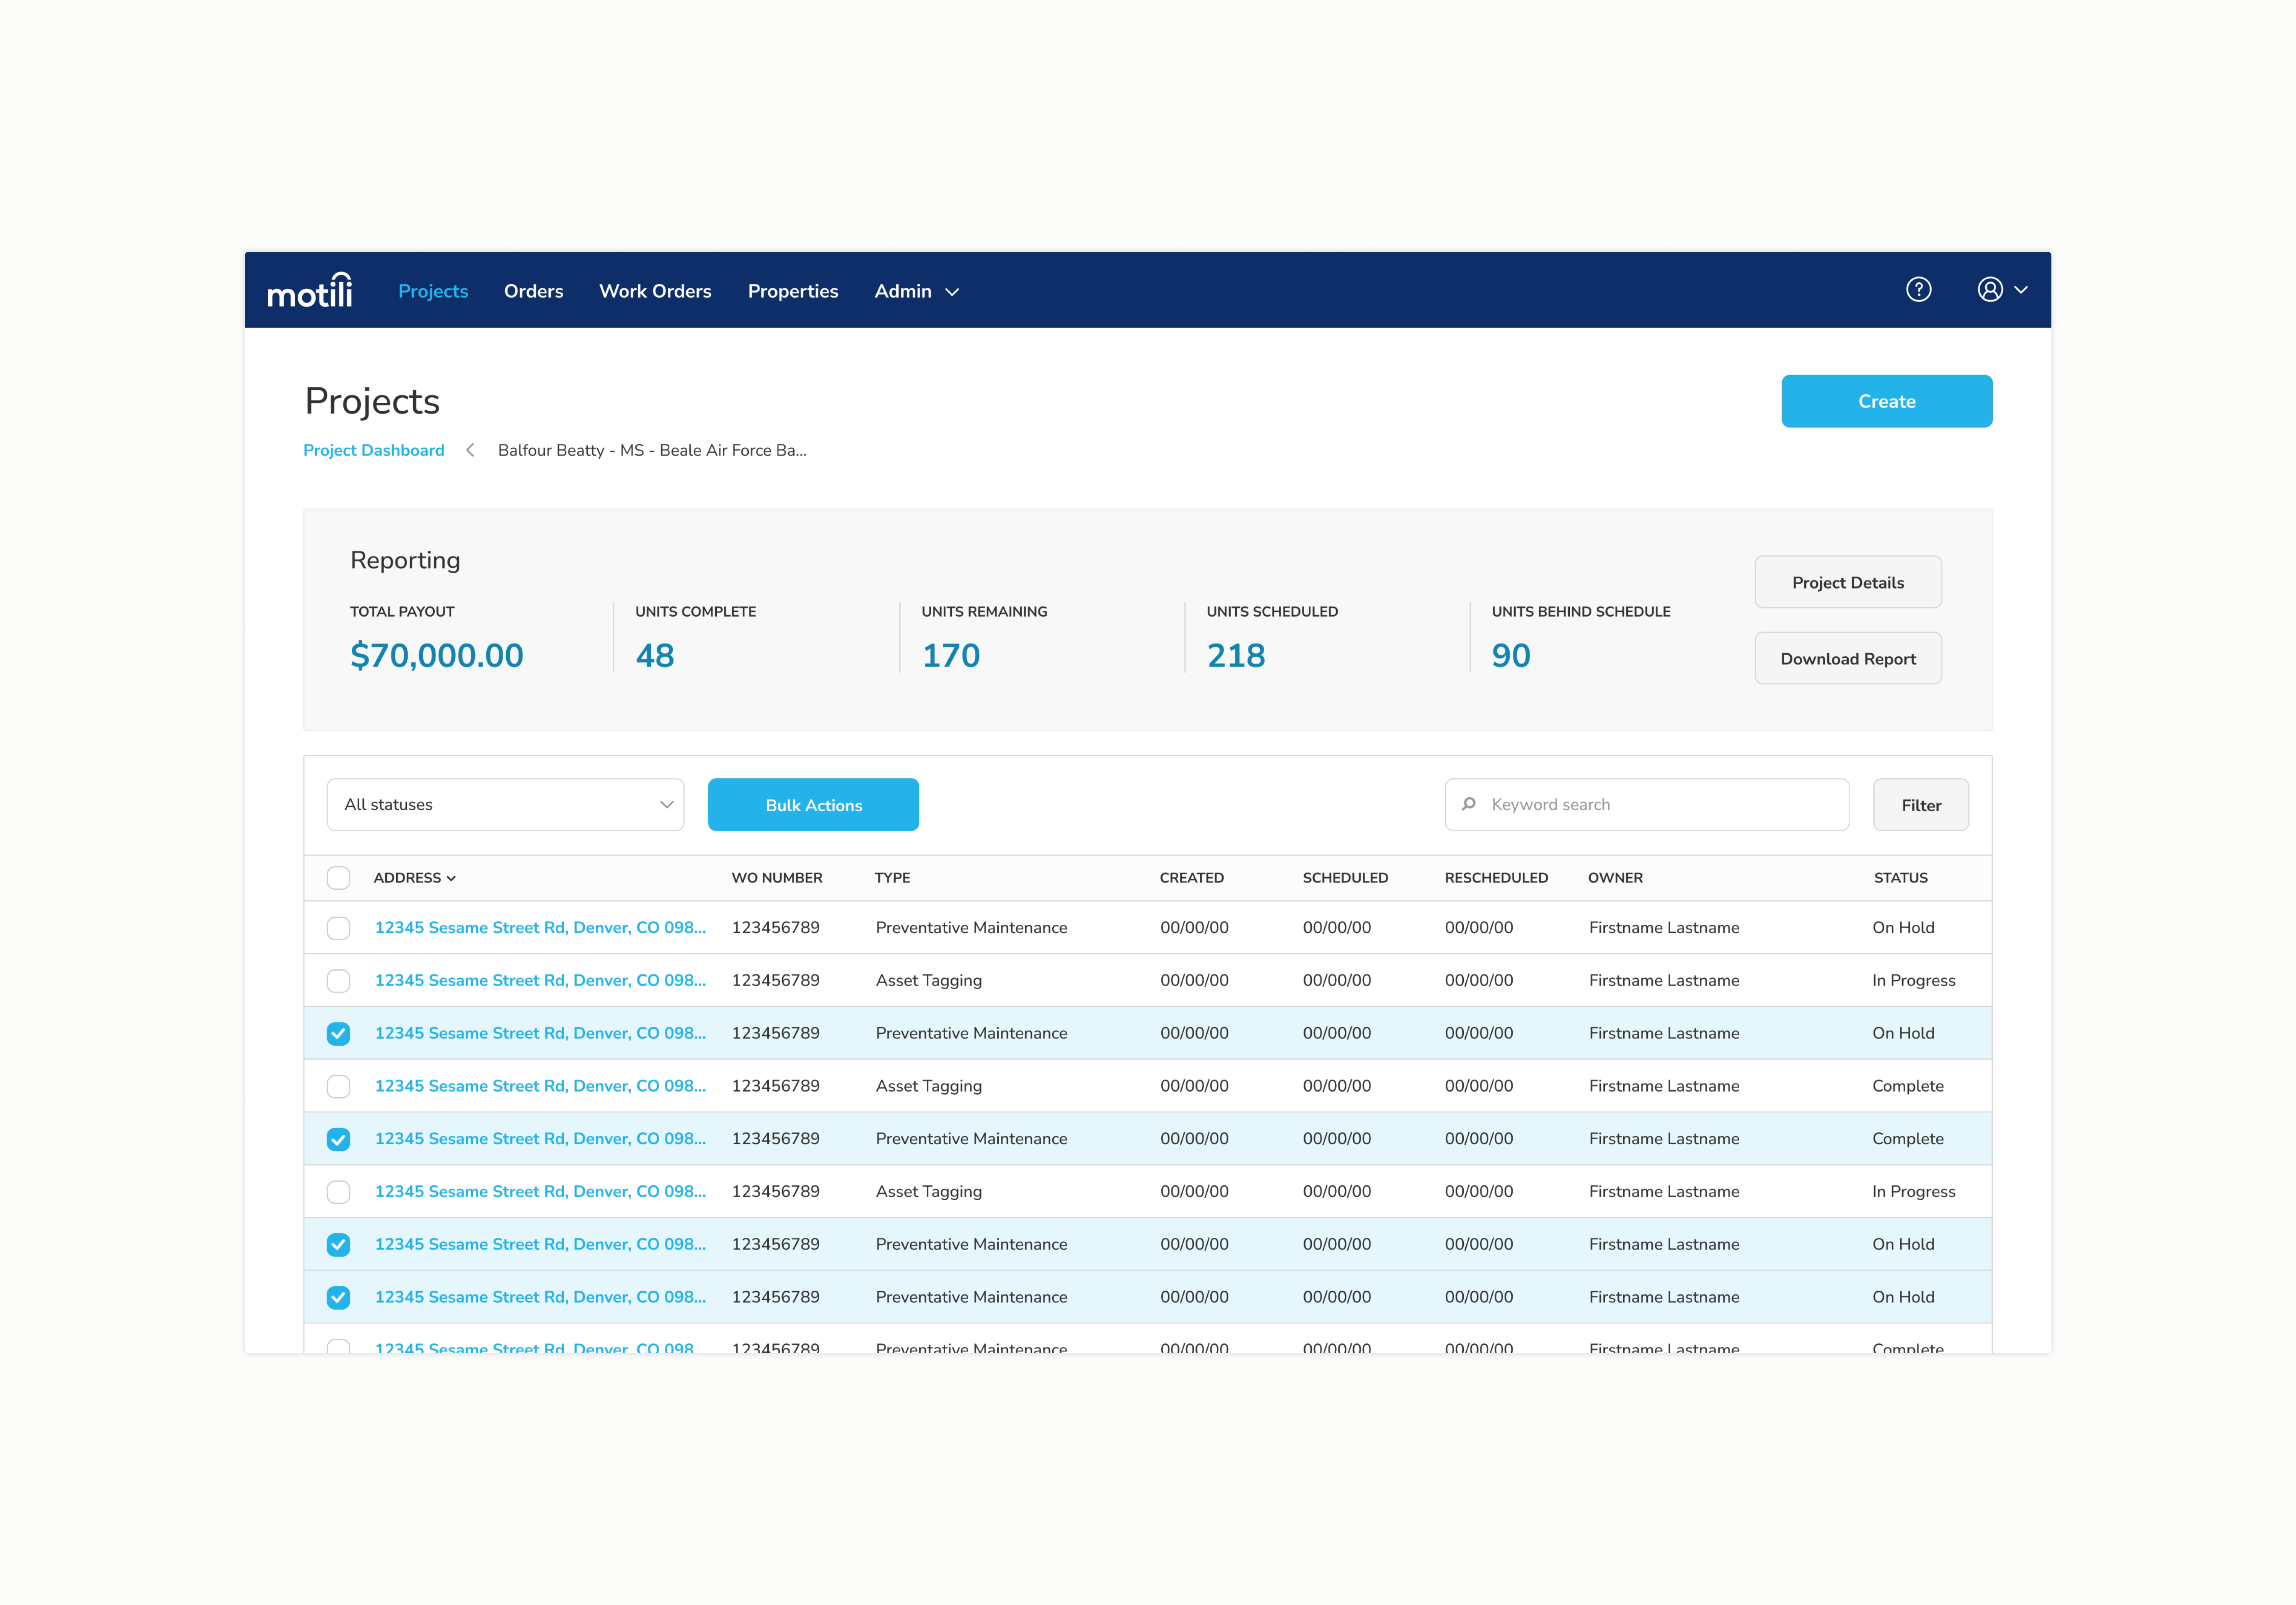Screen dimensions: 2296x1605
Task: Open the address link in the Asset Tagging Complete row
Action: click(540, 1086)
